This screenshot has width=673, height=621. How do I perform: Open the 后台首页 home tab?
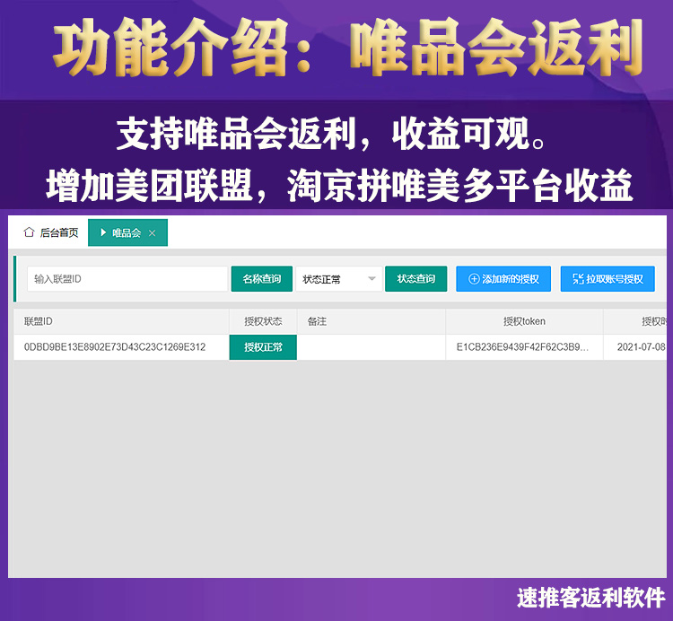[x=50, y=232]
